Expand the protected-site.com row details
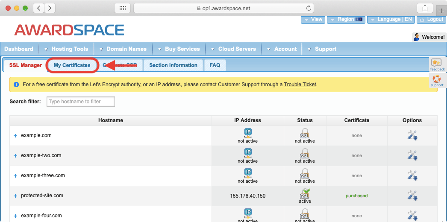 point(15,196)
